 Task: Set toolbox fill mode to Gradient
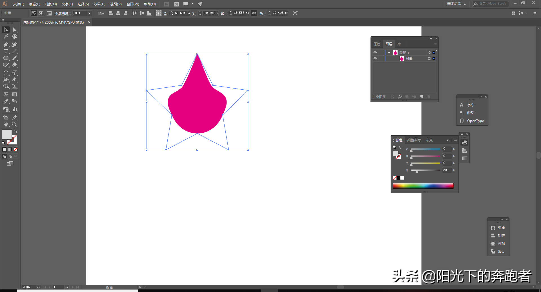(10, 150)
